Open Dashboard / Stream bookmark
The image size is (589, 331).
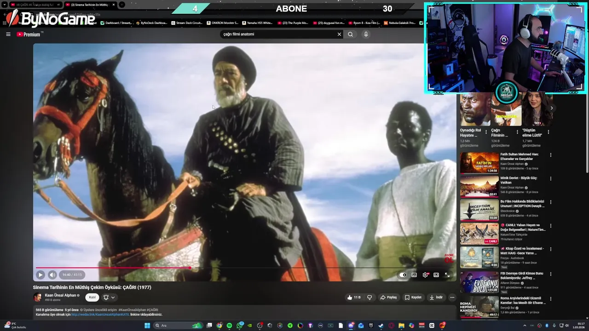(116, 23)
